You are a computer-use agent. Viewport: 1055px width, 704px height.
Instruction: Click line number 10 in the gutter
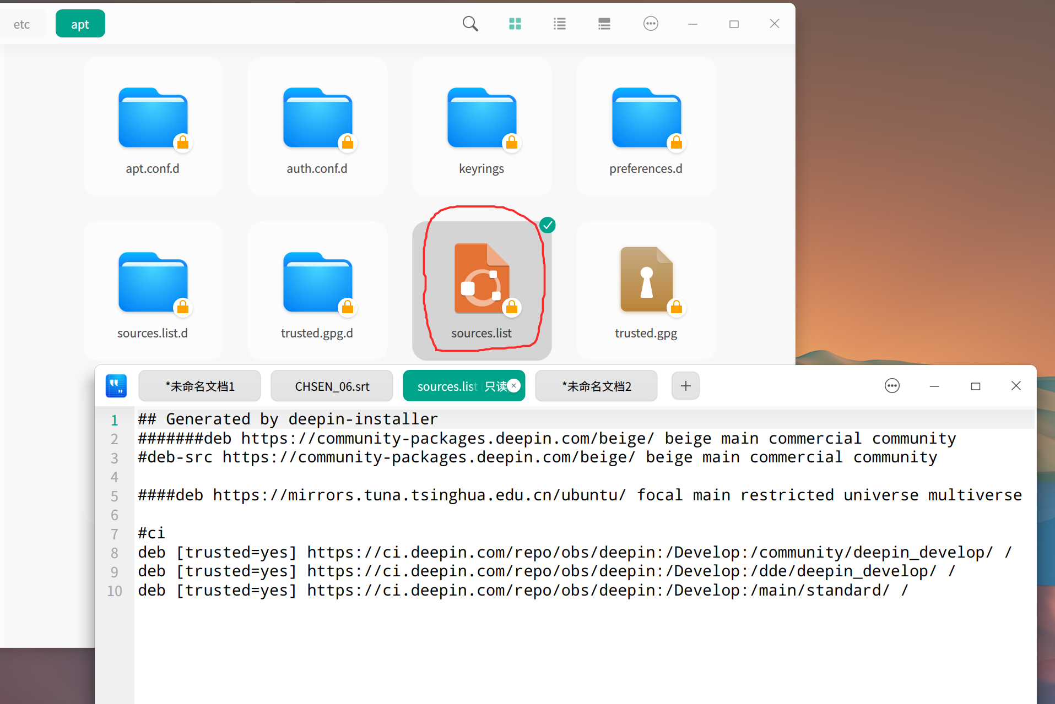tap(115, 591)
